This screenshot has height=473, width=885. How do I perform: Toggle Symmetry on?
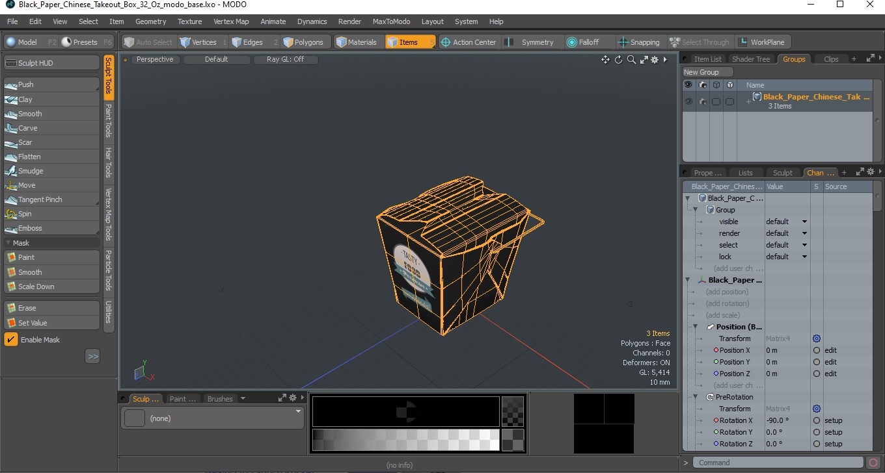pos(531,42)
